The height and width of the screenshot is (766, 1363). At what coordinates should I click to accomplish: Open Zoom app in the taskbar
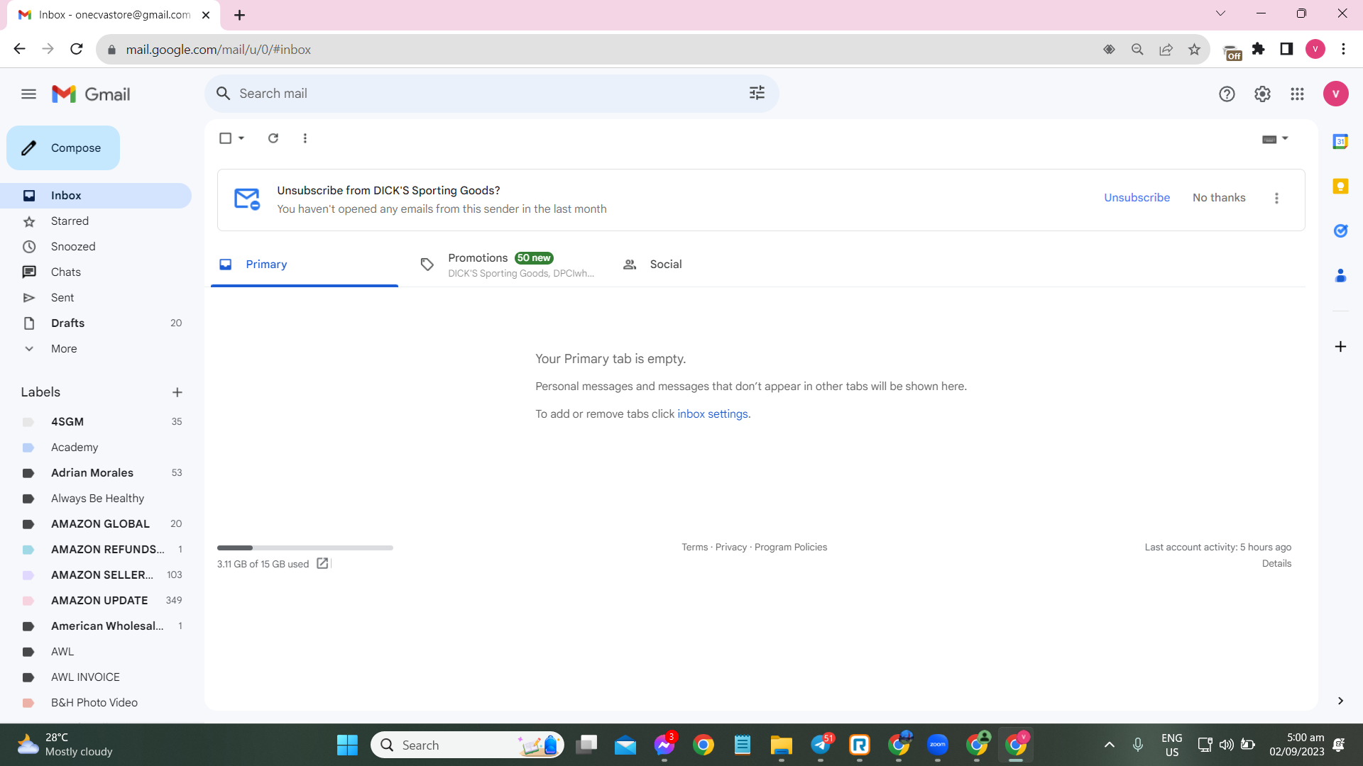938,745
